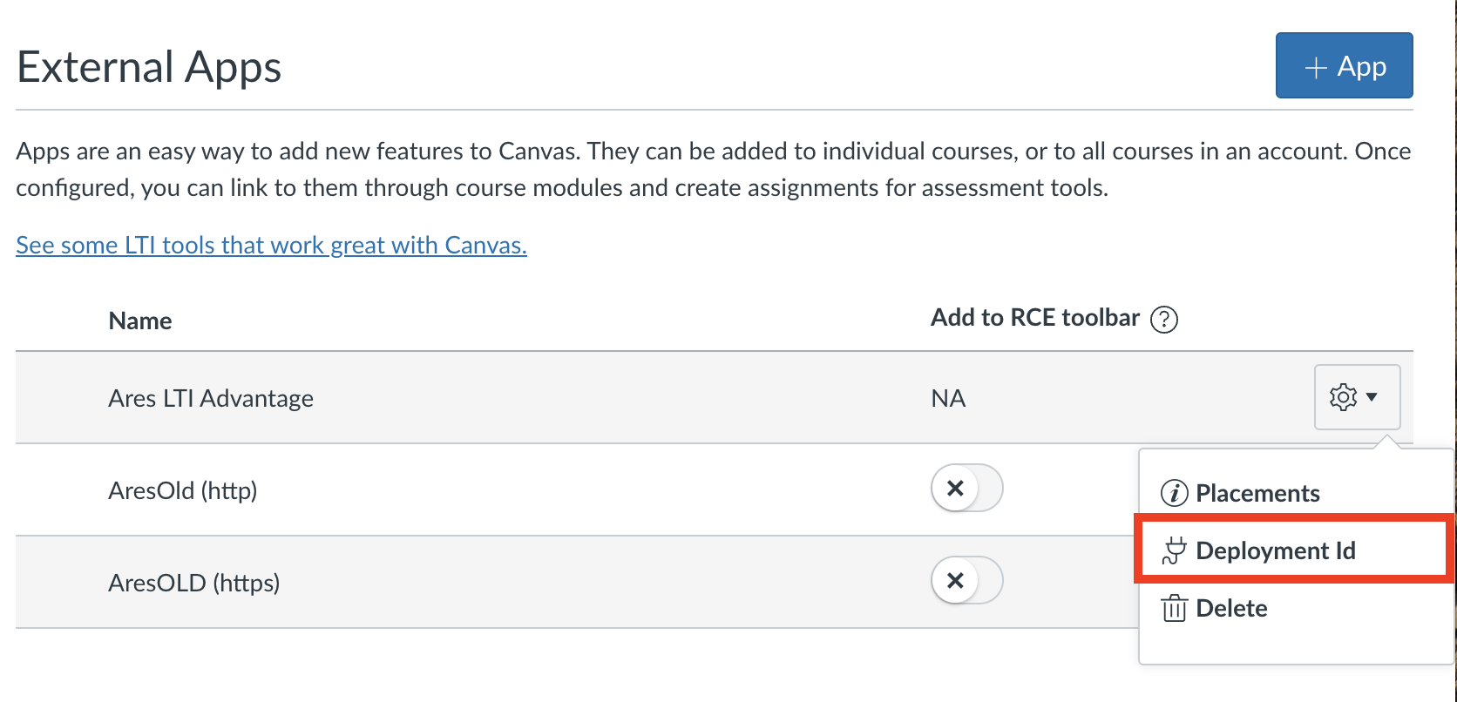This screenshot has width=1457, height=702.
Task: Click the plug icon next to Deployment Id
Action: coord(1175,550)
